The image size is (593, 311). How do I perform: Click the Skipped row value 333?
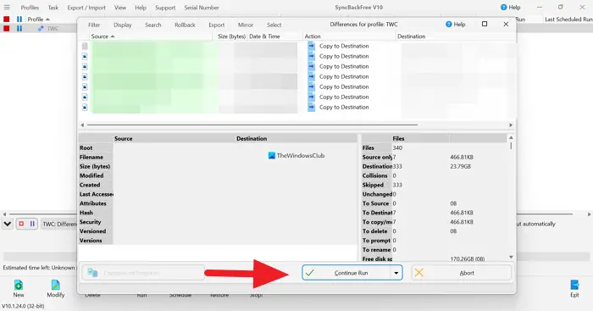(x=397, y=185)
